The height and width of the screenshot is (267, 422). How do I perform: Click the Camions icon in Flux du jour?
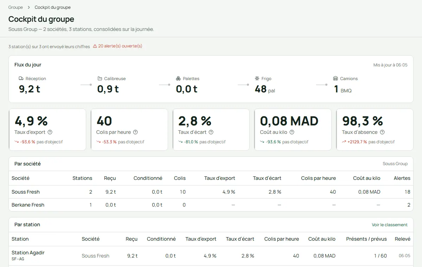click(335, 79)
